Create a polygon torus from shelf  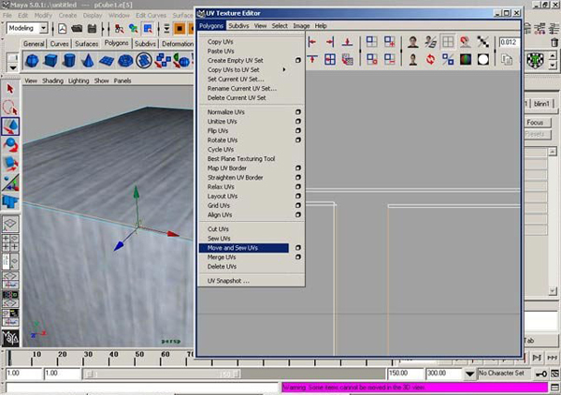(125, 61)
